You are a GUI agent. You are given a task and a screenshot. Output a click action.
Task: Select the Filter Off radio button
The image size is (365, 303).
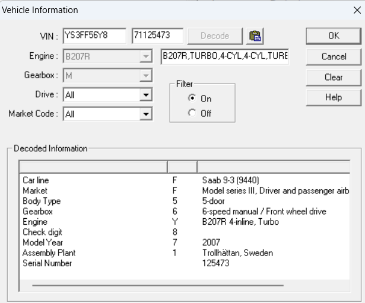click(x=192, y=113)
